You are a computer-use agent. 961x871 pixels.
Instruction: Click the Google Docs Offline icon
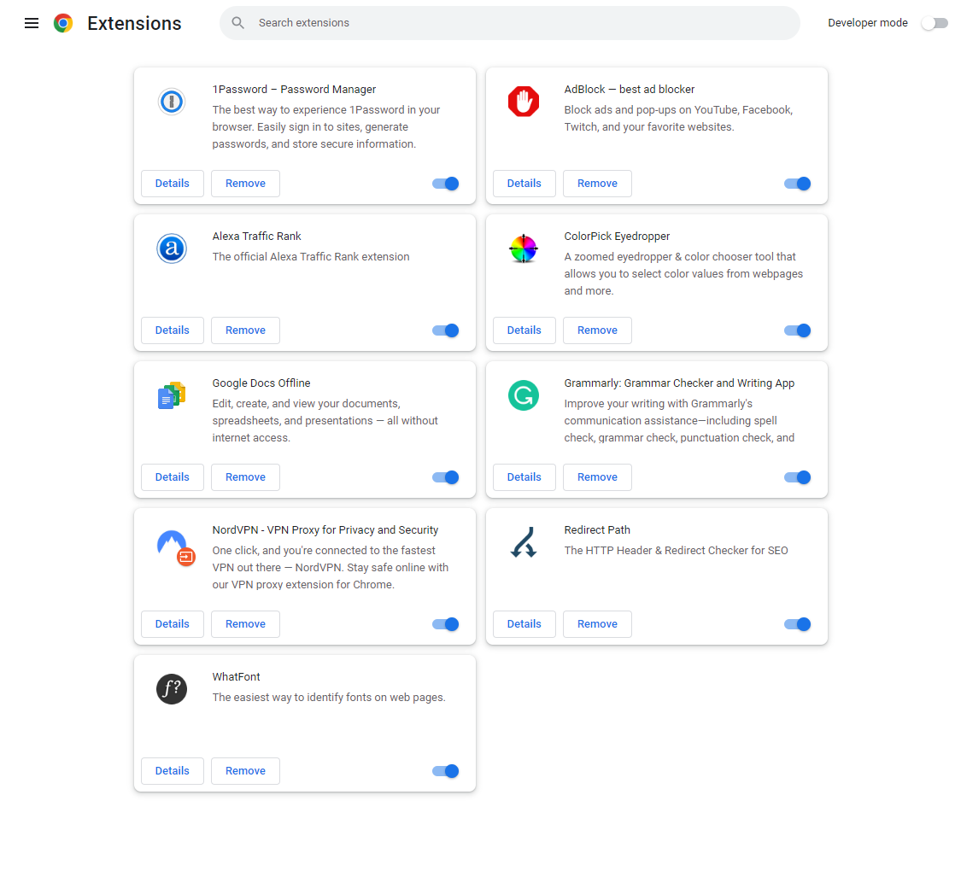172,395
